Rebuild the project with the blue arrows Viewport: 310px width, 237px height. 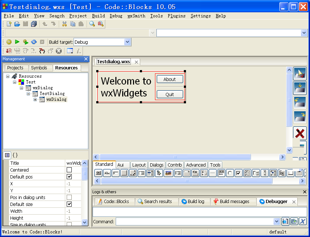(34, 42)
